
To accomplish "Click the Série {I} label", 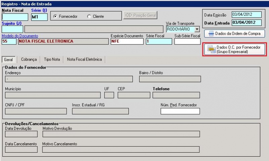I will 39,10.
